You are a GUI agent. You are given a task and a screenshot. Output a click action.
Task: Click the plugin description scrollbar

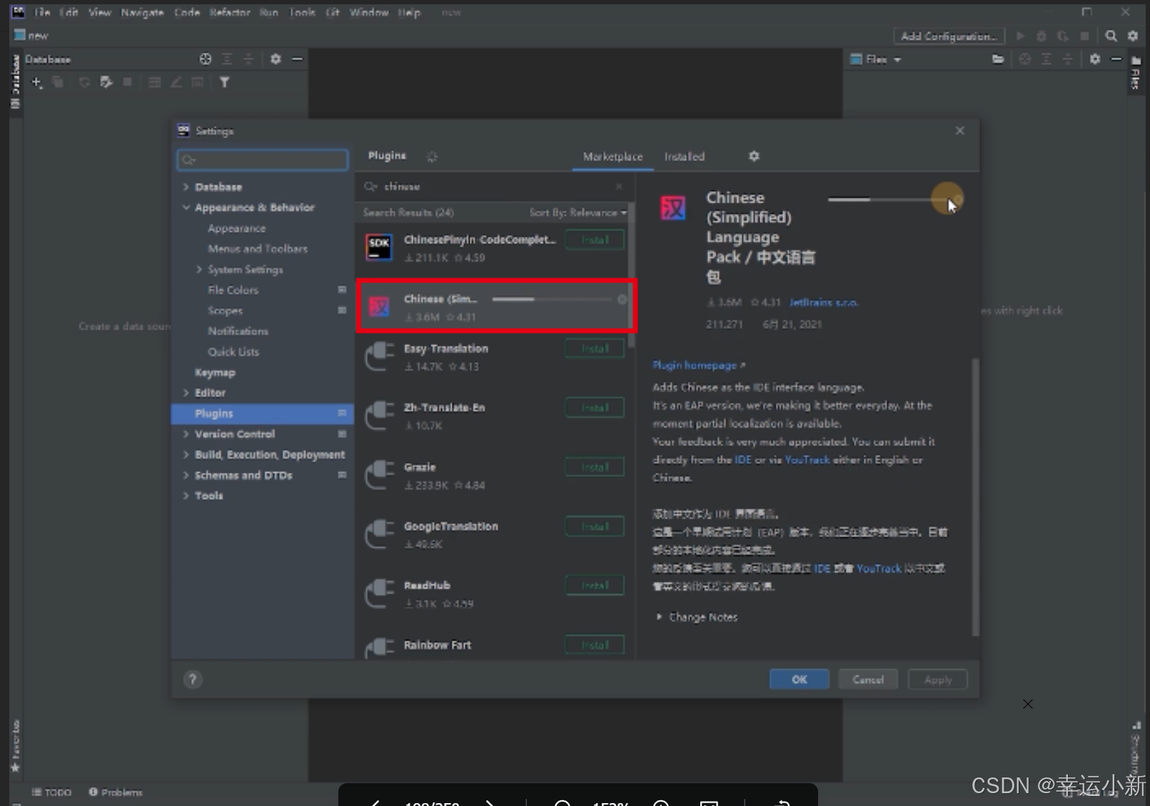tap(975, 496)
